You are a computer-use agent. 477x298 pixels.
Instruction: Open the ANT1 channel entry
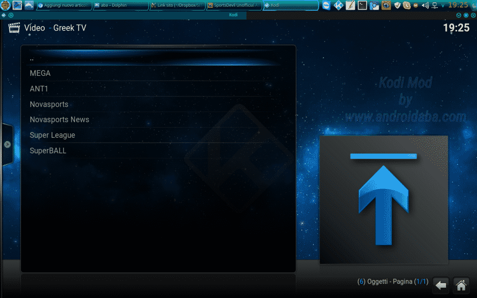[x=158, y=89]
